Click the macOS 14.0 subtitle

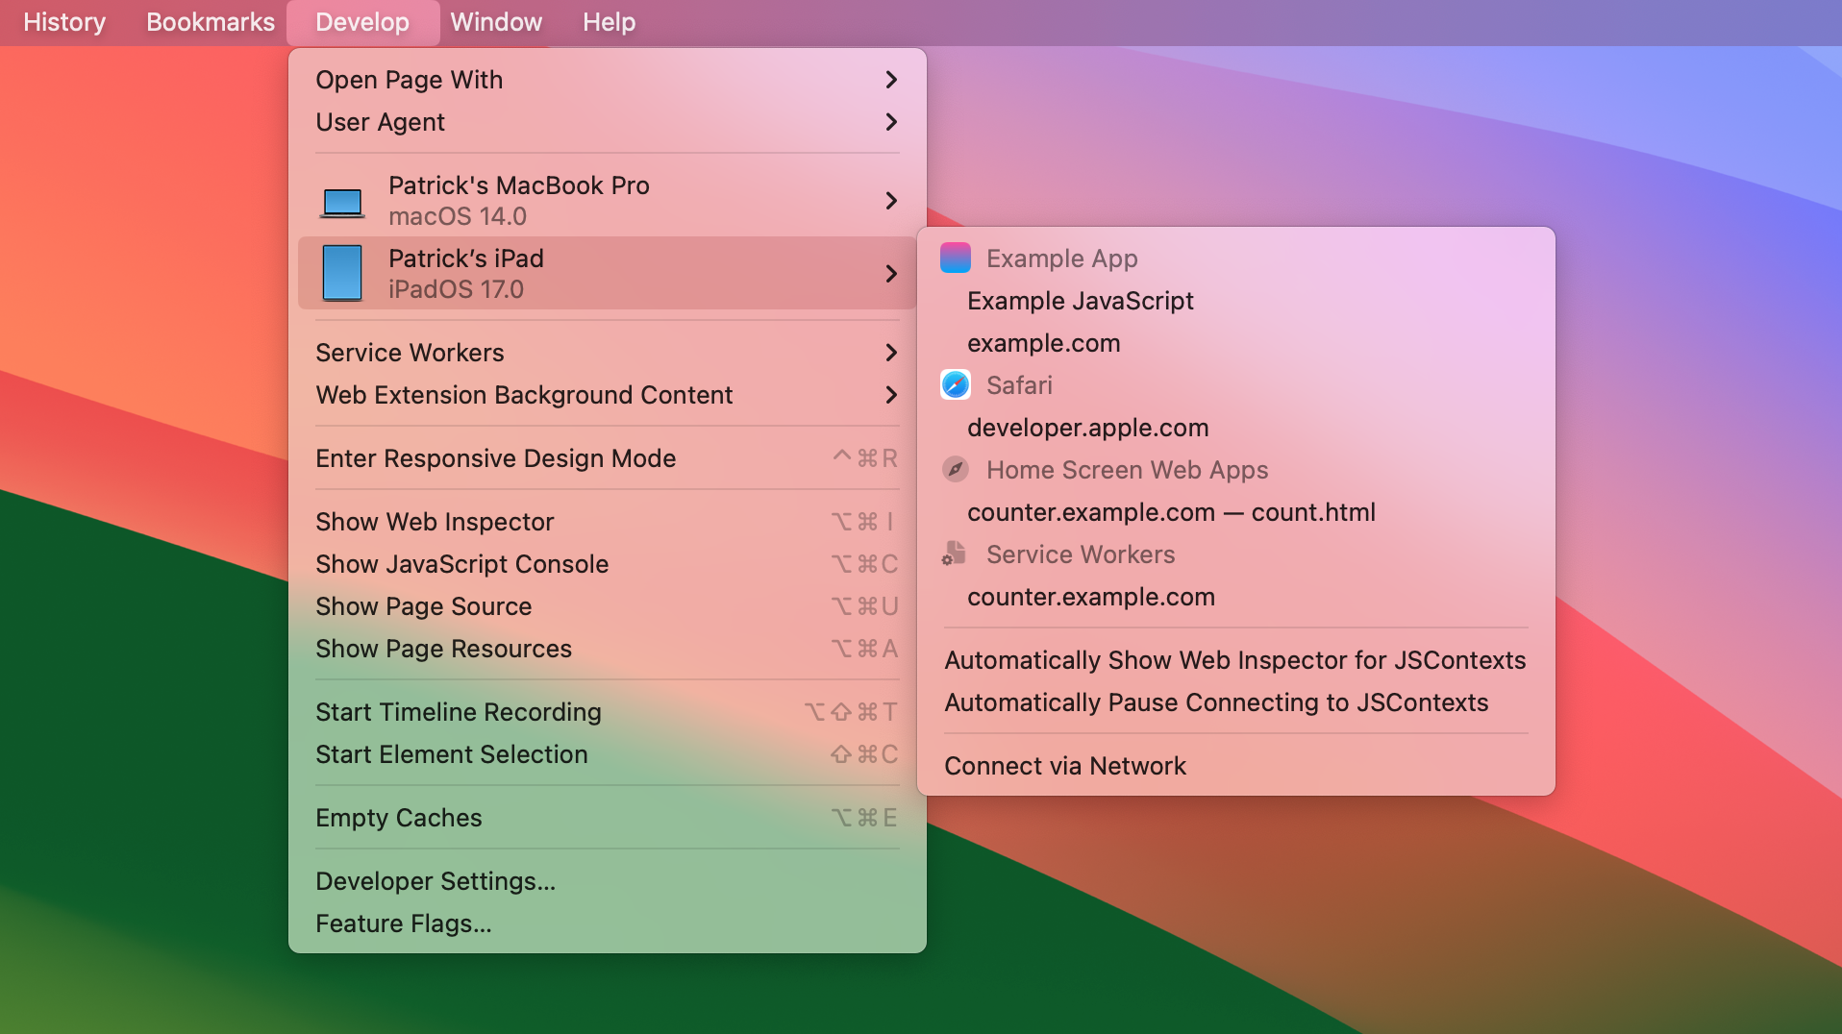tap(457, 216)
